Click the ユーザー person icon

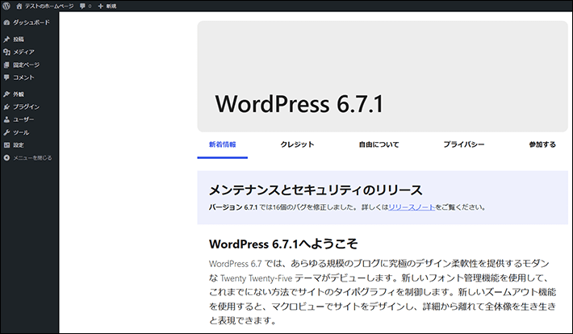click(6, 119)
